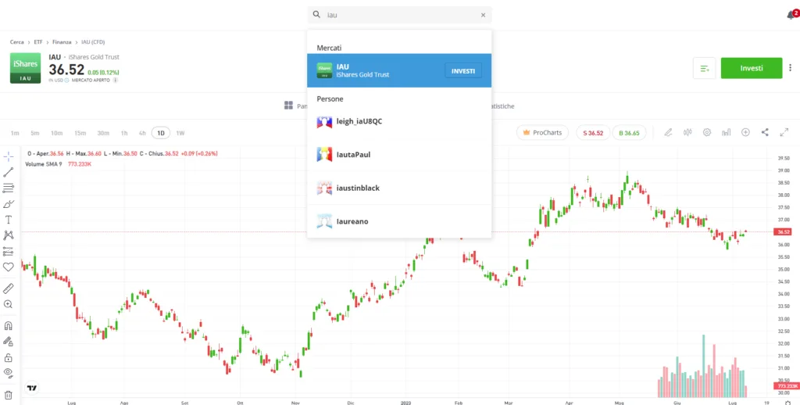
Task: Open the indicators bar-chart icon
Action: 726,133
